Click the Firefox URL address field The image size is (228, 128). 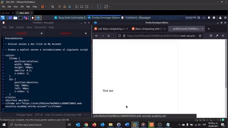coord(161,36)
